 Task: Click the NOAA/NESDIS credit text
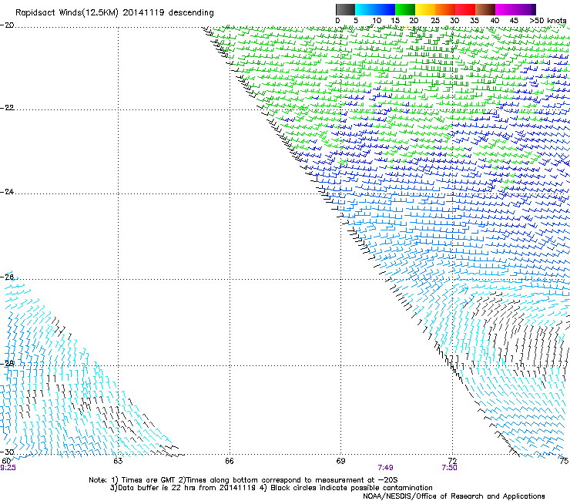tap(454, 496)
